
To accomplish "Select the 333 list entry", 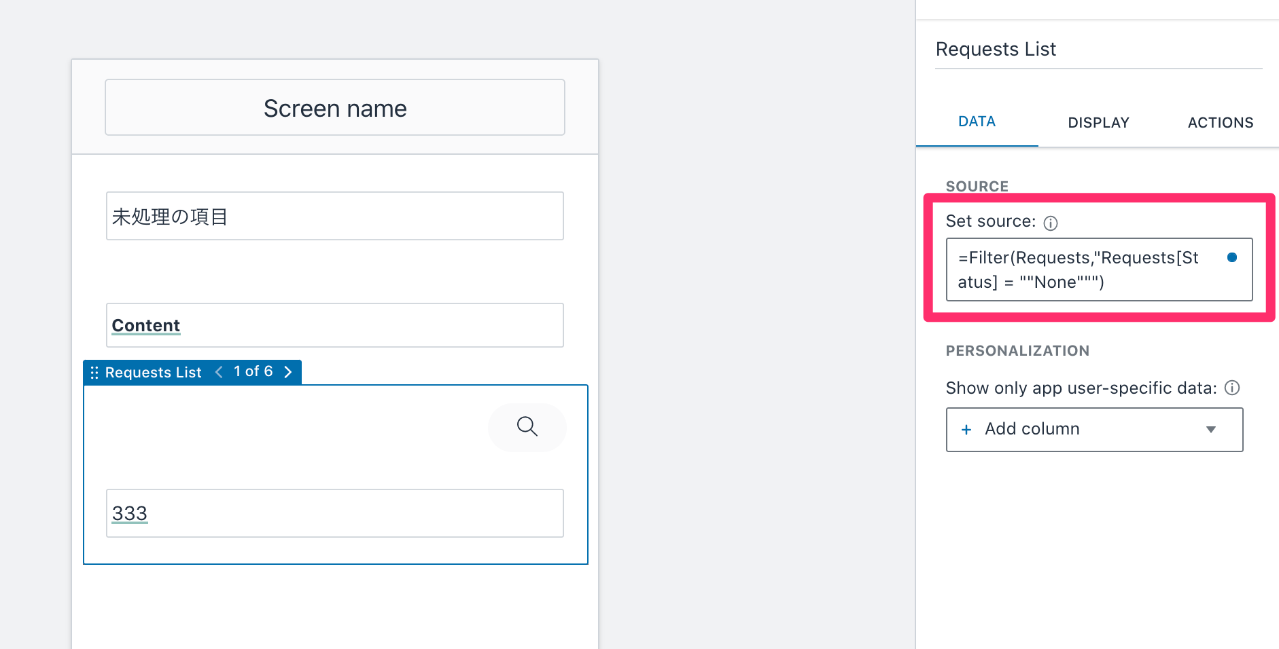I will tap(129, 513).
